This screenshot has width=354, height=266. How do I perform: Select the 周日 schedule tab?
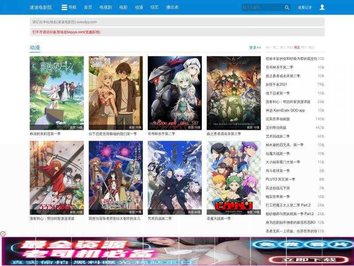coord(311,47)
